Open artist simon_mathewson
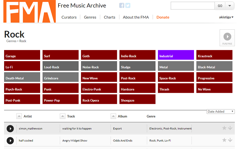 [31, 128]
